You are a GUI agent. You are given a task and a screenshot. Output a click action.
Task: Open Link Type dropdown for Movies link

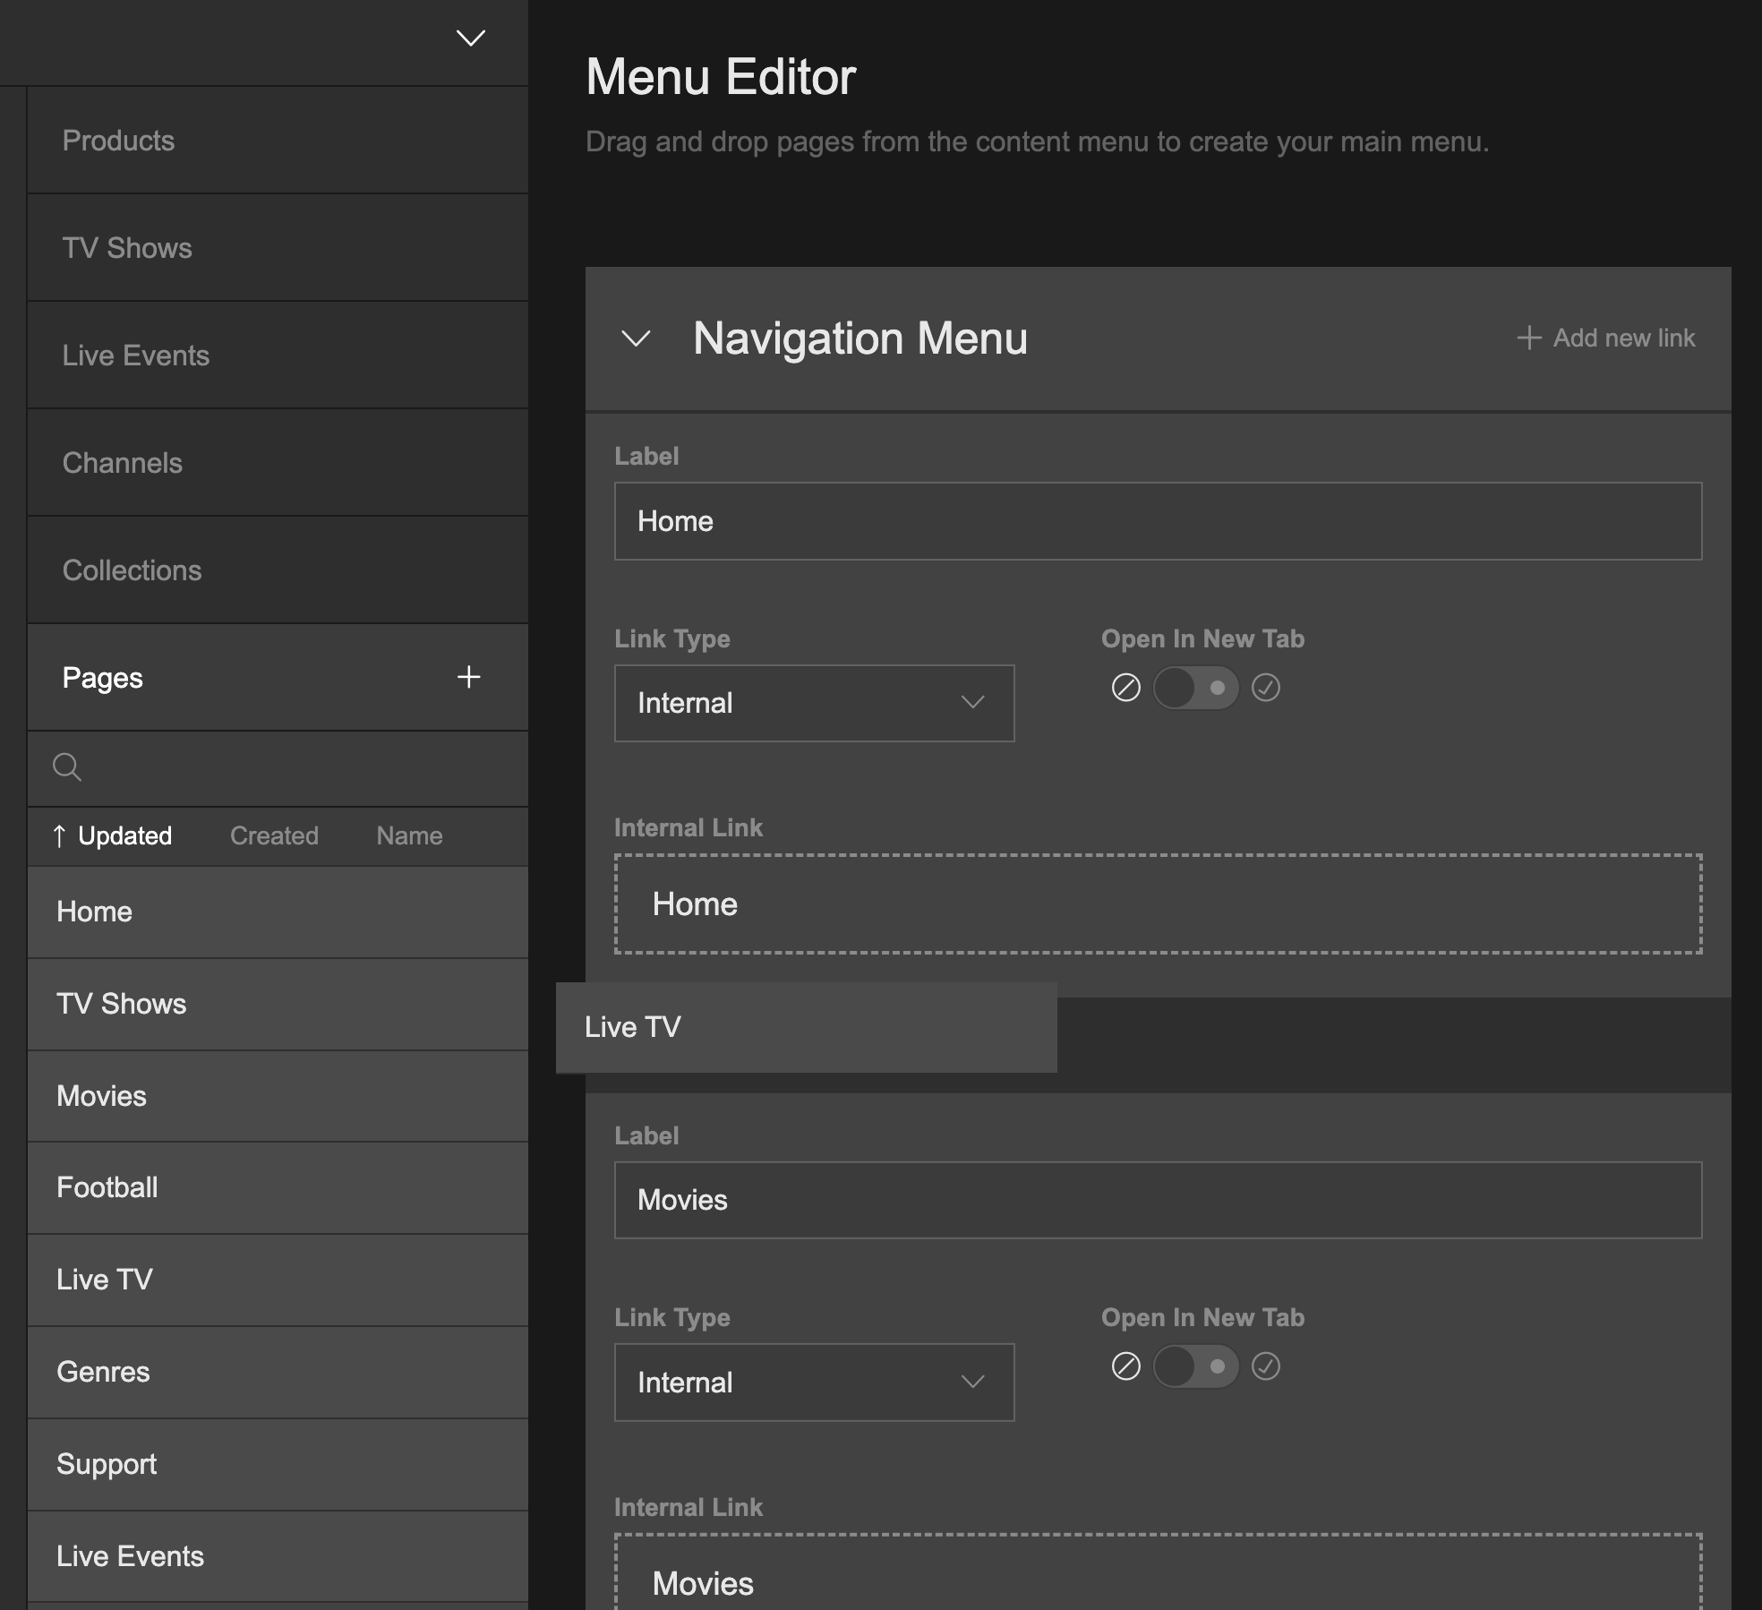click(x=814, y=1382)
